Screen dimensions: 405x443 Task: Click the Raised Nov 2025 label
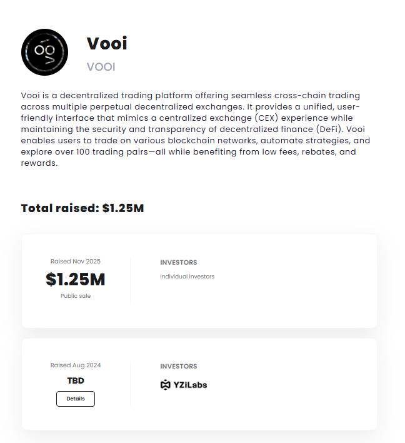(76, 262)
